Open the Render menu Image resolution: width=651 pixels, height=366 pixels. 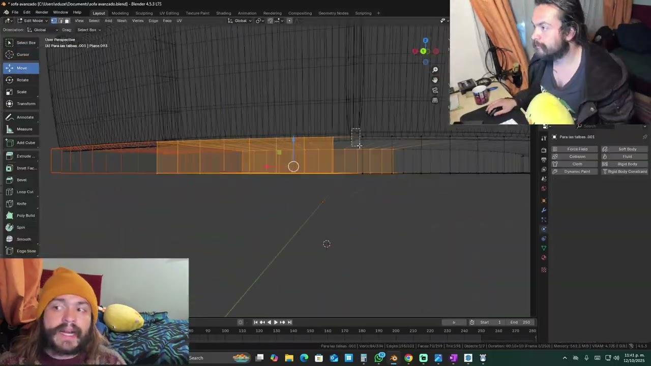click(x=42, y=13)
